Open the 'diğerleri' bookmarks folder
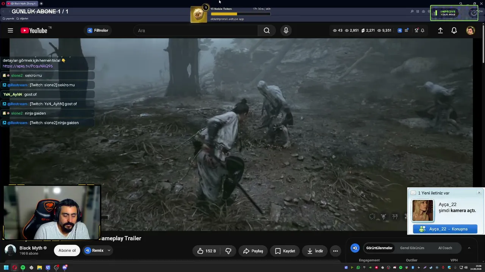 [22, 19]
